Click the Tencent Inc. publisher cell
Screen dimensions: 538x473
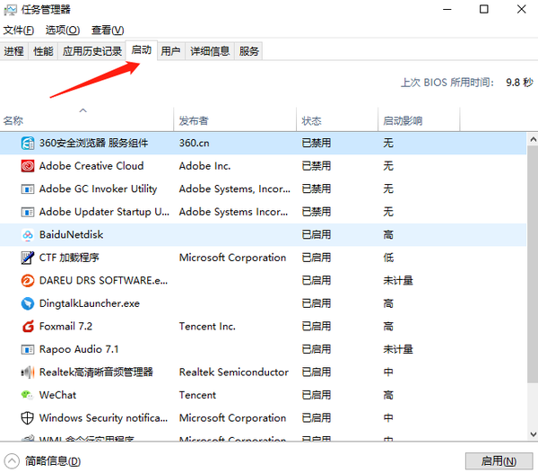(207, 327)
